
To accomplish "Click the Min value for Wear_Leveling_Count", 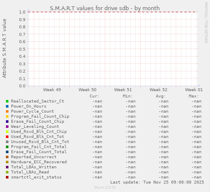I will click(131, 127).
